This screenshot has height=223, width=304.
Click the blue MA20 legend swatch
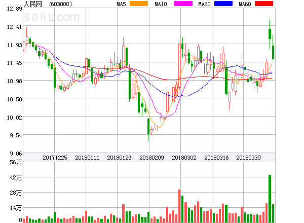223,4
